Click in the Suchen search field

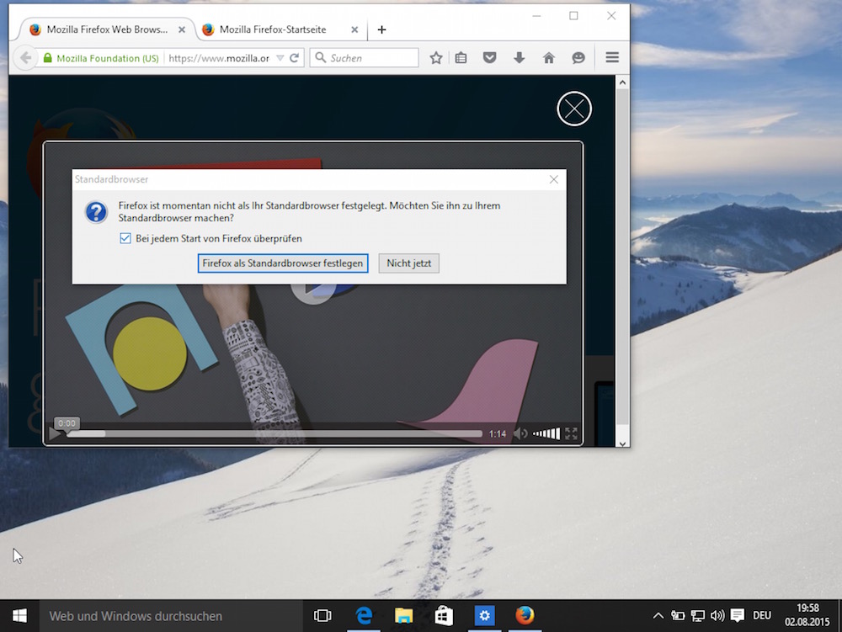pyautogui.click(x=364, y=58)
